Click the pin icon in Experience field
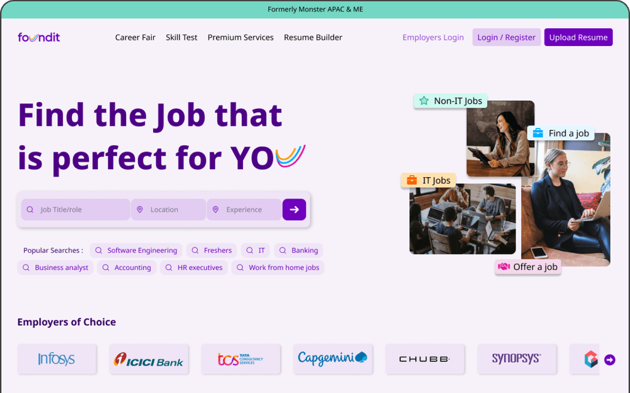Viewport: 630px width, 393px height. pyautogui.click(x=216, y=210)
